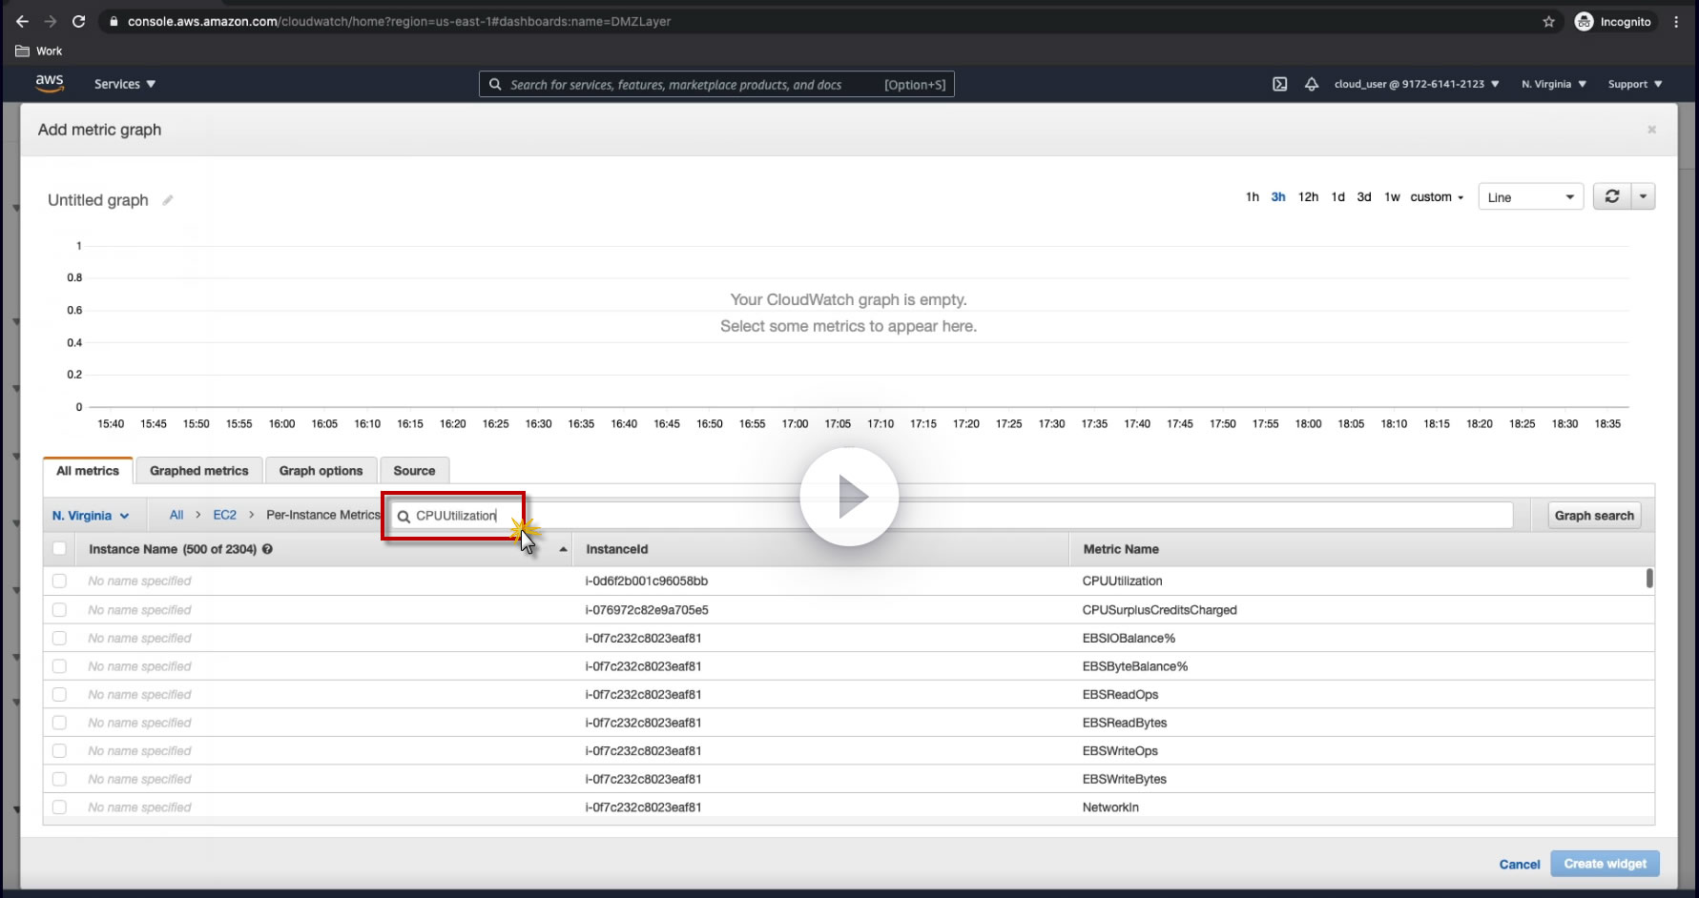This screenshot has height=898, width=1699.
Task: Check the EBSWriteBytes row checkbox
Action: [59, 779]
